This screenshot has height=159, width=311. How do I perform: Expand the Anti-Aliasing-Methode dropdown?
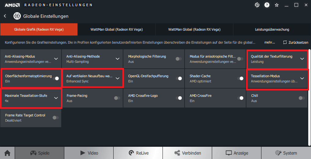(118, 59)
